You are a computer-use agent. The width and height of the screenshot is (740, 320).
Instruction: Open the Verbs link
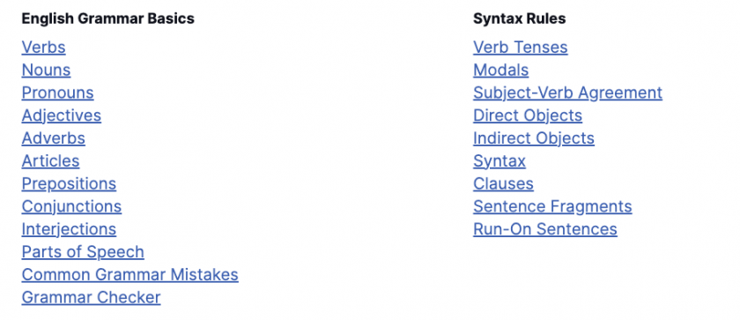point(43,48)
